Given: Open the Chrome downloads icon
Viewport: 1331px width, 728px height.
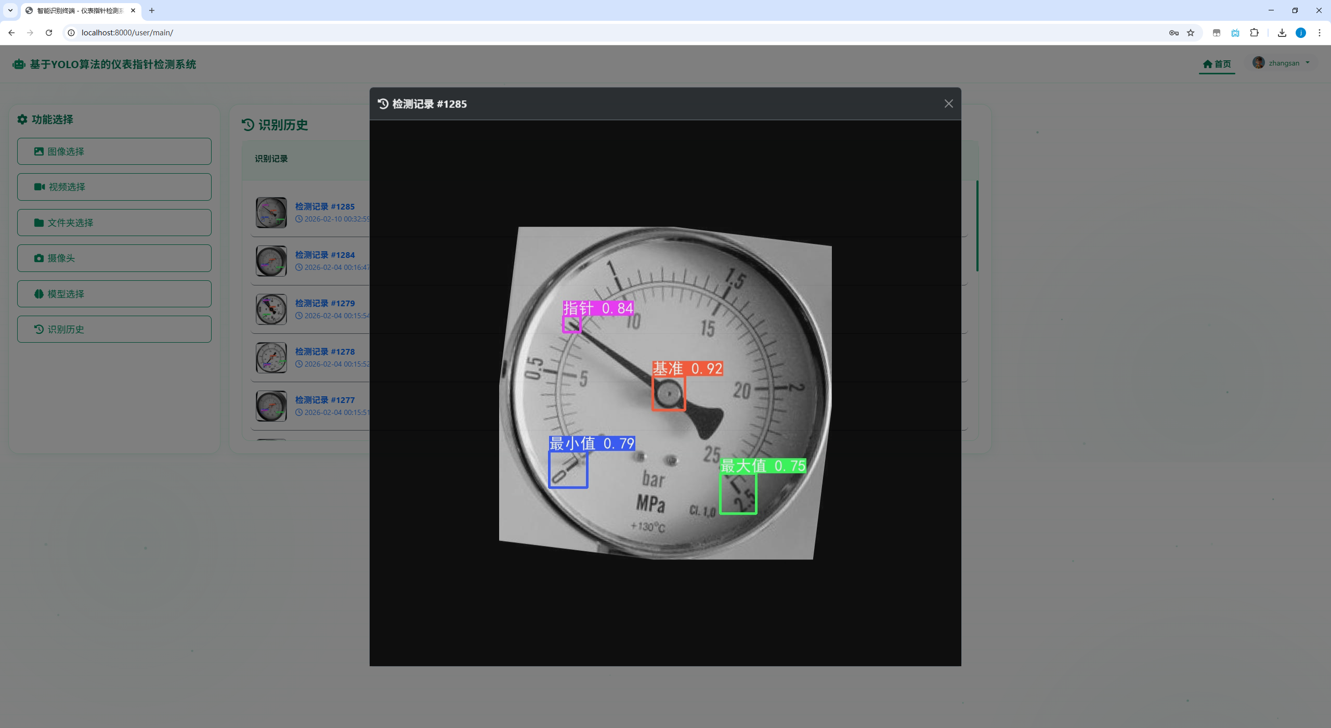Looking at the screenshot, I should pos(1282,32).
